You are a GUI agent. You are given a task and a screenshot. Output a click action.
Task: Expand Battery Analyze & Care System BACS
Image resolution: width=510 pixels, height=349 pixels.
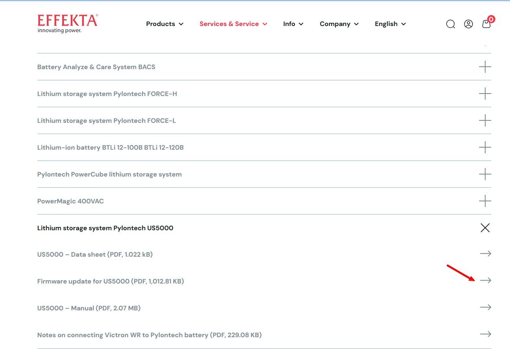485,67
